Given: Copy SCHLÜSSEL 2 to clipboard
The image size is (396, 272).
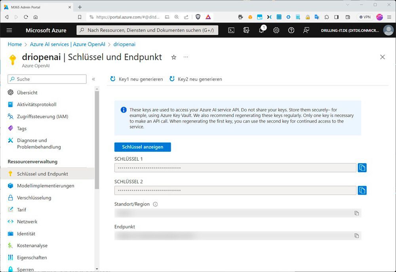Looking at the screenshot, I should click(x=362, y=190).
